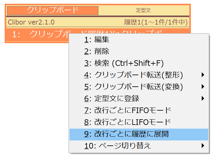Expand submenu arrow for クリップボード転送(変換)
216x160 pixels.
tap(203, 87)
